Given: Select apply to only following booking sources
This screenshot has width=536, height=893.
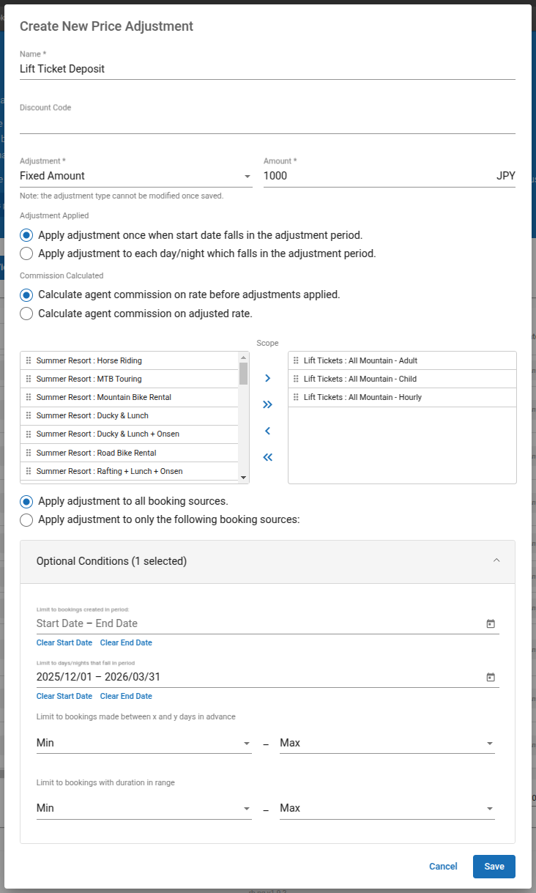Looking at the screenshot, I should pos(26,520).
